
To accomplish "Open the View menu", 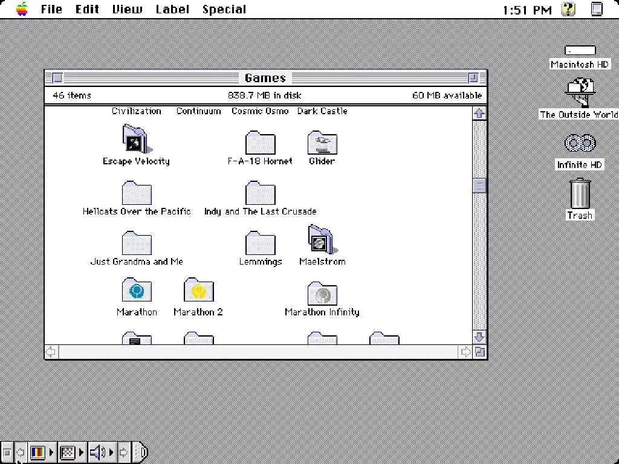I will (128, 9).
